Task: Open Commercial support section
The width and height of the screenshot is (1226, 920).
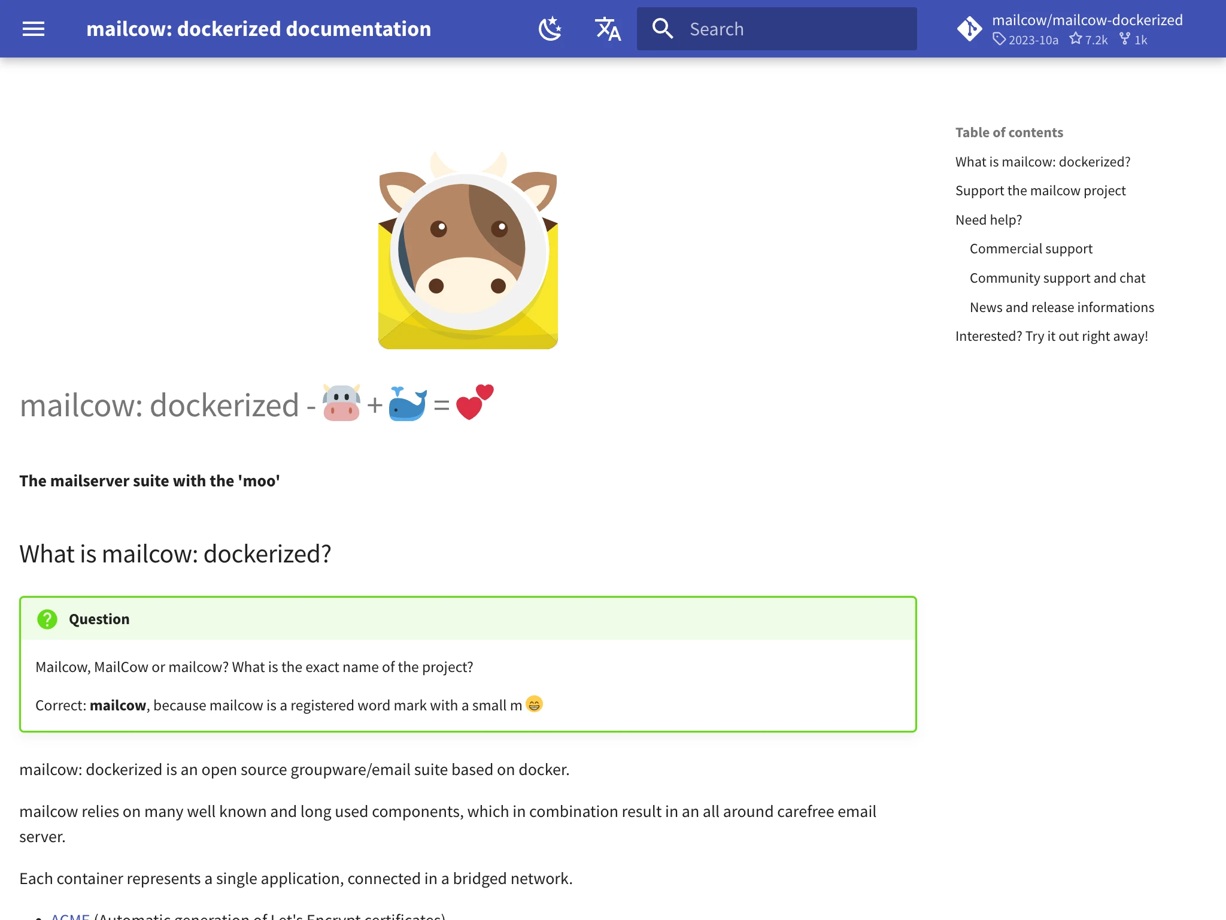Action: [x=1030, y=248]
